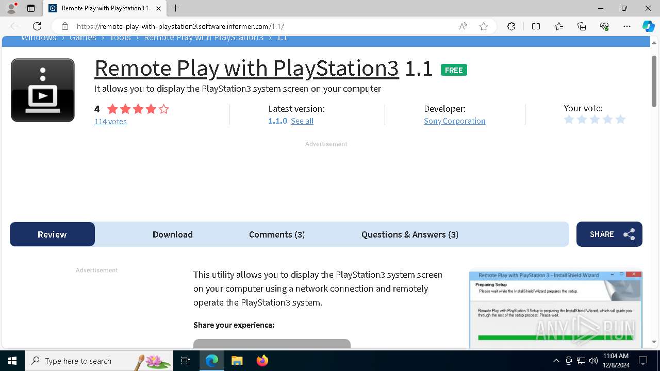
Task: Show hidden system tray icons
Action: coord(556,361)
